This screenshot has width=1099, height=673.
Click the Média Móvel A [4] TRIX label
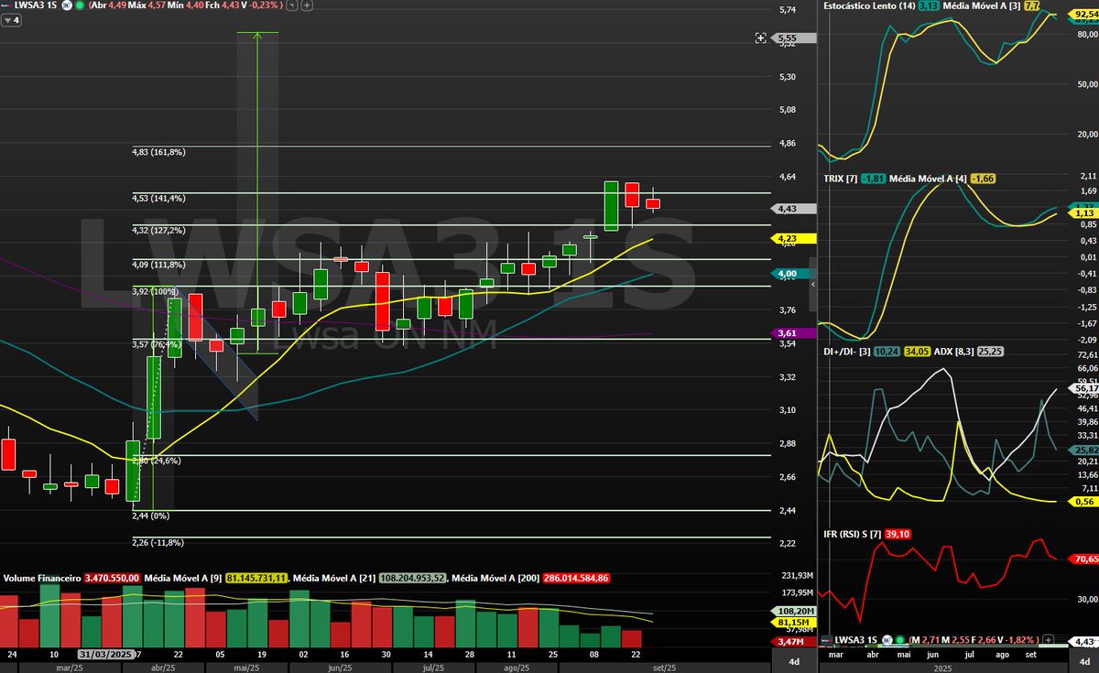928,179
